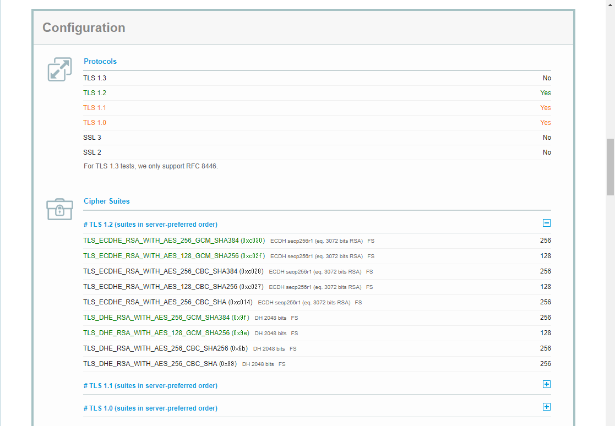Select 'TLS_DHE_RSA_WITH_AES_128_GCM_SHA256 (0x9e)' suite name

coord(166,333)
